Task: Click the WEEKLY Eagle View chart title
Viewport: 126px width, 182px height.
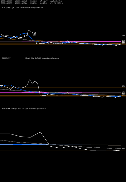Action: 30,58
